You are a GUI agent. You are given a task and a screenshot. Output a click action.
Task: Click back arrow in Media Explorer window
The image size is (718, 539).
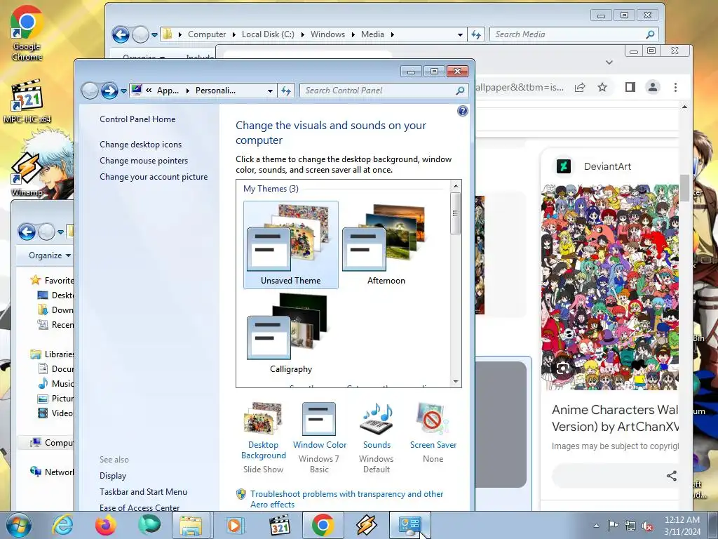tap(121, 34)
